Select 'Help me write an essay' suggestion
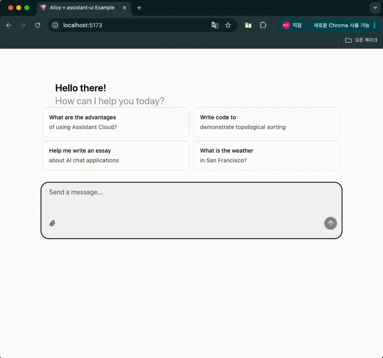This screenshot has width=383, height=358. 116,155
